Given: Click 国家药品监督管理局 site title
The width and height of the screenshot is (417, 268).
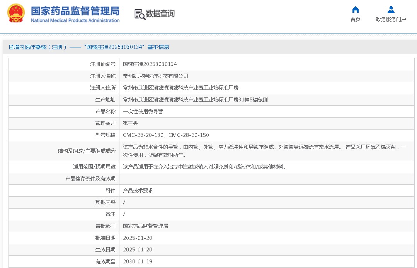Looking at the screenshot, I should click(75, 11).
